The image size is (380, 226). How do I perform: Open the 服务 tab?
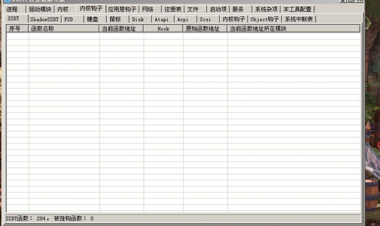pyautogui.click(x=241, y=9)
